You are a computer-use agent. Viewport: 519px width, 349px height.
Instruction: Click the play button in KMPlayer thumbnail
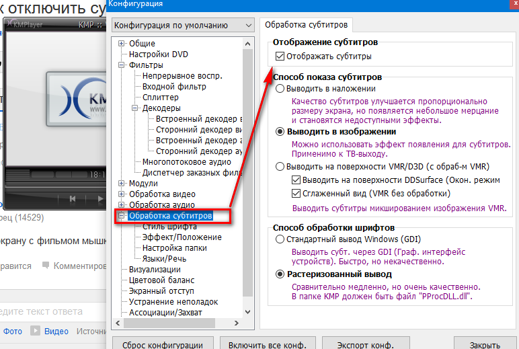pyautogui.click(x=100, y=198)
